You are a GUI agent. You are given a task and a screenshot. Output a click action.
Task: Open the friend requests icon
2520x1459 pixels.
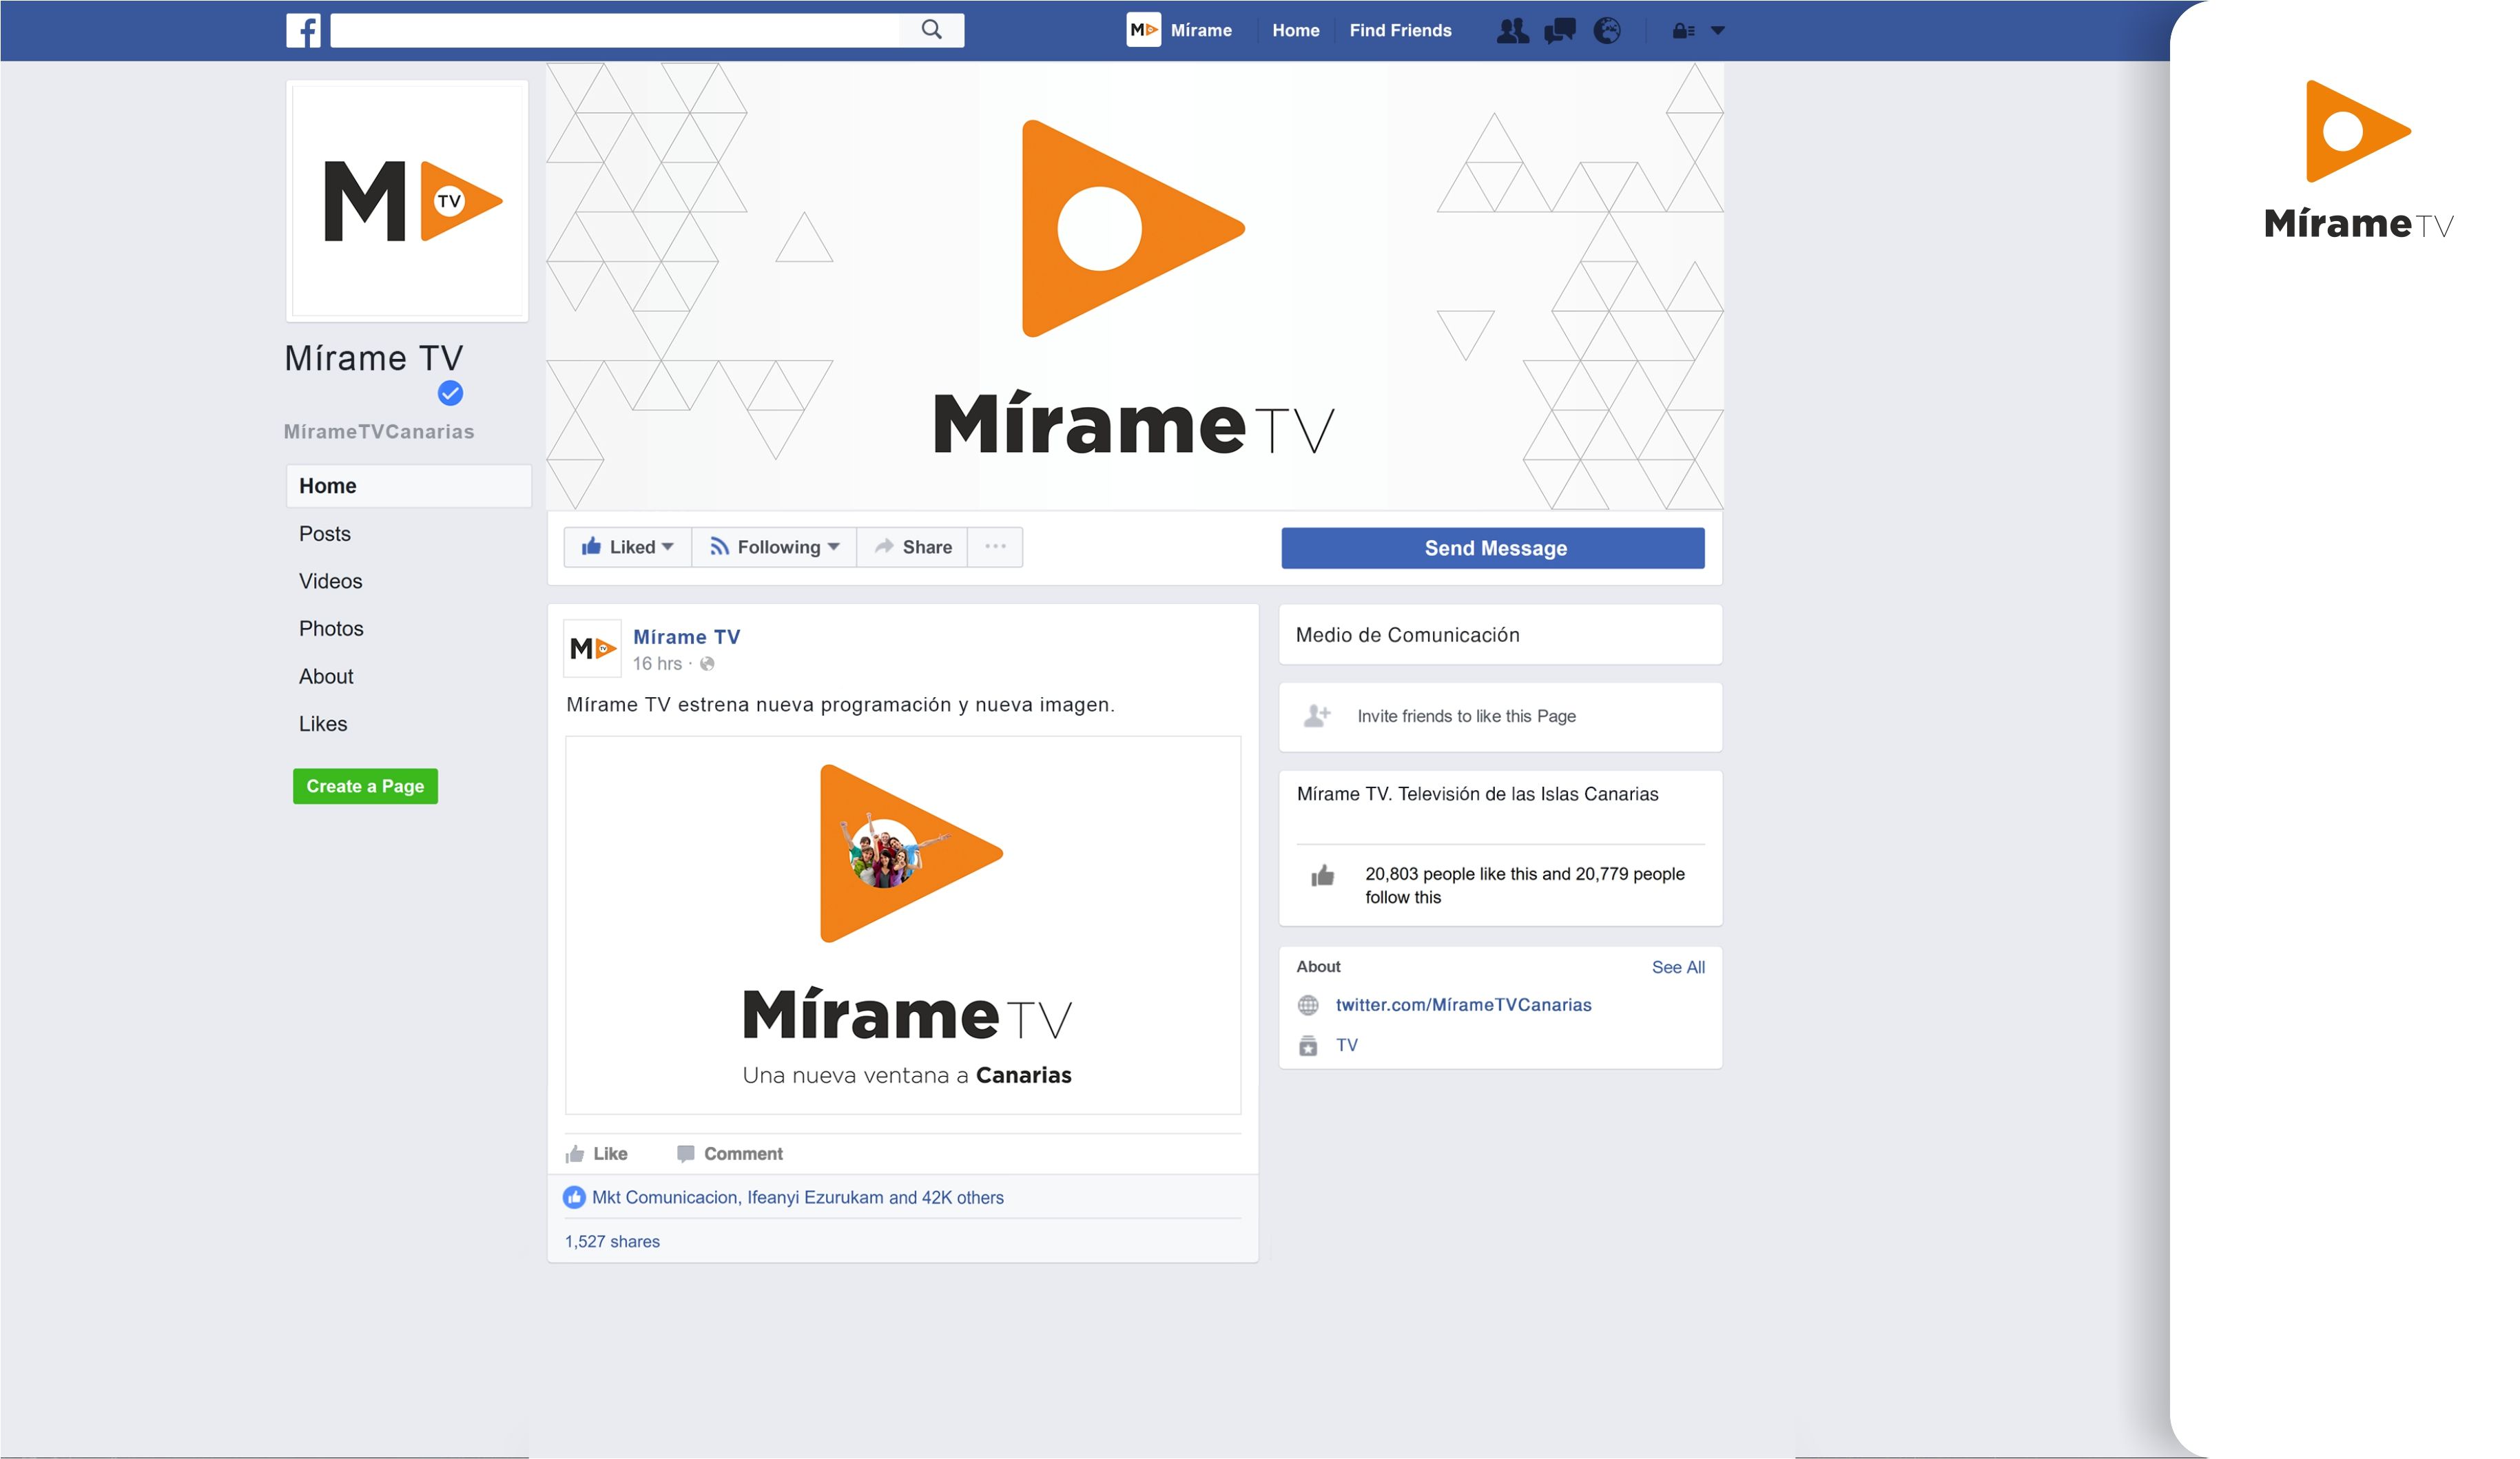tap(1512, 31)
